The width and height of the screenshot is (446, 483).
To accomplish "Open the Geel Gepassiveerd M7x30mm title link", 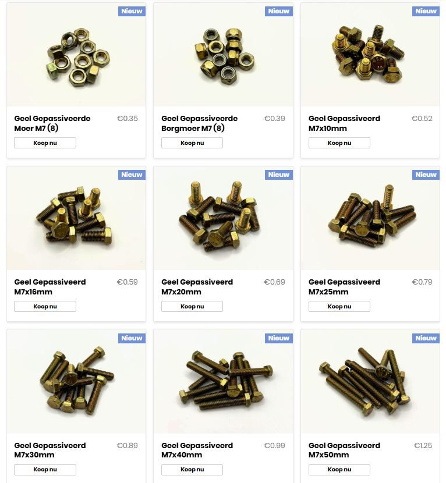I will pyautogui.click(x=50, y=450).
